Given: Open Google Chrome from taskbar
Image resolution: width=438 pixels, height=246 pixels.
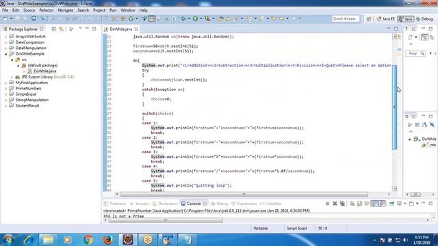Looking at the screenshot, I should [88, 240].
